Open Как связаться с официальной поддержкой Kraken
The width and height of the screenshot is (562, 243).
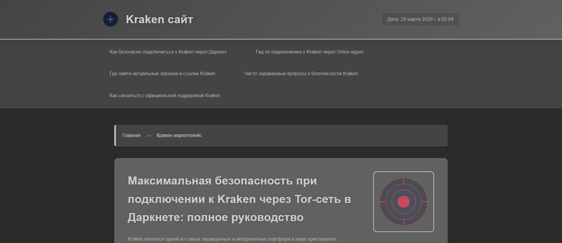pyautogui.click(x=165, y=95)
